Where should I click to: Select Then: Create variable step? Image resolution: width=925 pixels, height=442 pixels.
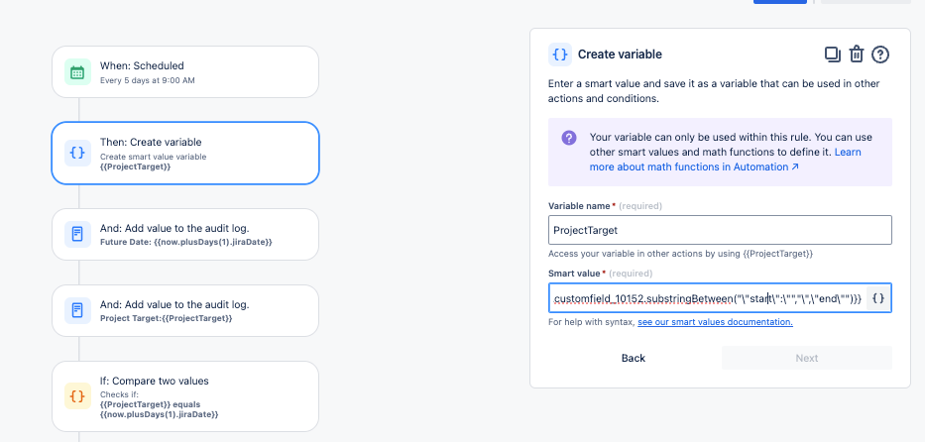(185, 153)
